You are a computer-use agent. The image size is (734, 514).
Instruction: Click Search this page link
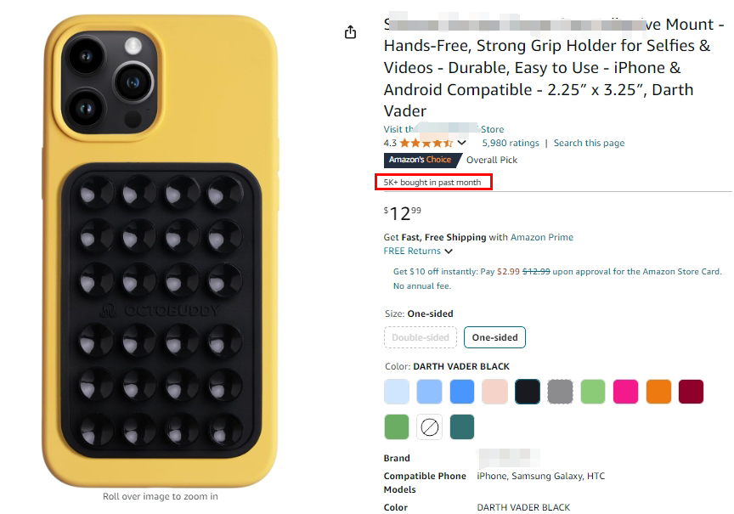[589, 143]
